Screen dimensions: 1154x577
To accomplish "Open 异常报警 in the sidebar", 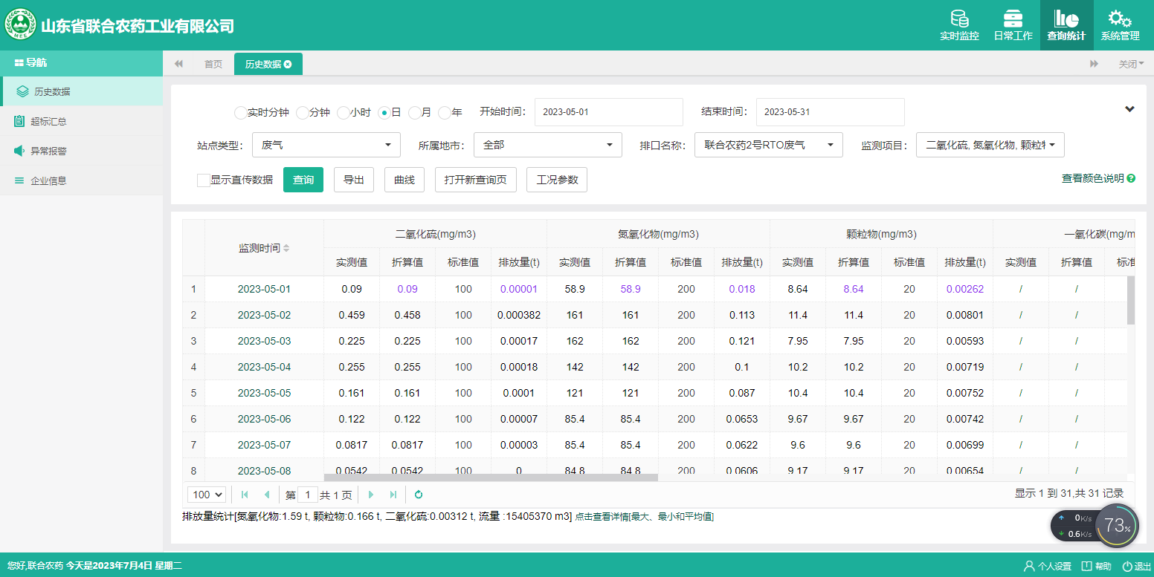I will pyautogui.click(x=81, y=151).
